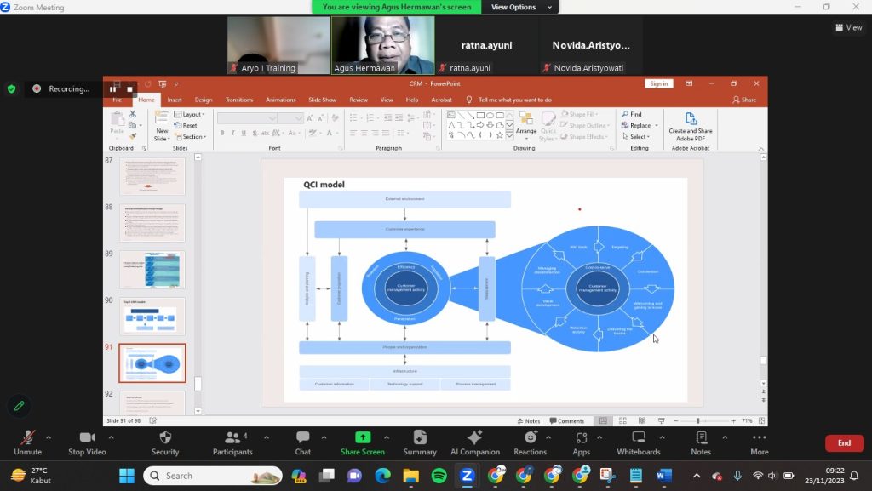Click the green encryption shield icon
The height and width of the screenshot is (491, 872).
pos(11,88)
